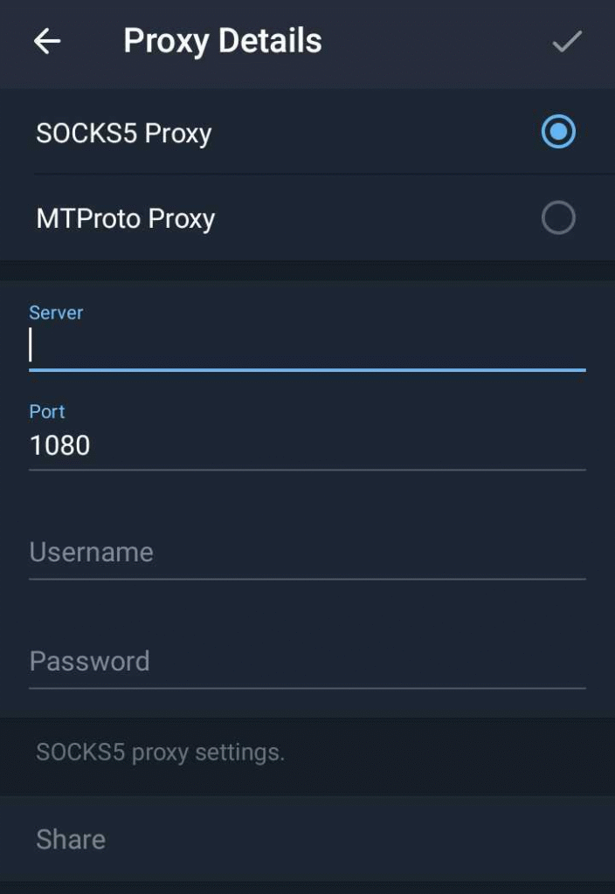Confirm changes using the top-right checkmark
The height and width of the screenshot is (894, 615).
coord(567,40)
